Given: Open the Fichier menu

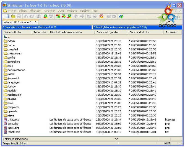Looking at the screenshot, I should point(12,11).
